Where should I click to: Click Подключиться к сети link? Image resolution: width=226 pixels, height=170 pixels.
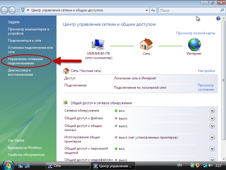click(25, 41)
